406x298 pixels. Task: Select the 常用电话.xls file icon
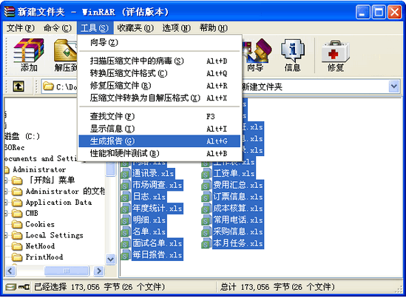[x=206, y=220]
